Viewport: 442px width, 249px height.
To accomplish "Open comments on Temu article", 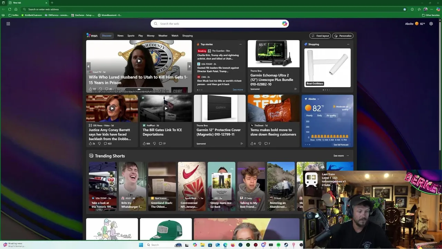I will (x=266, y=144).
